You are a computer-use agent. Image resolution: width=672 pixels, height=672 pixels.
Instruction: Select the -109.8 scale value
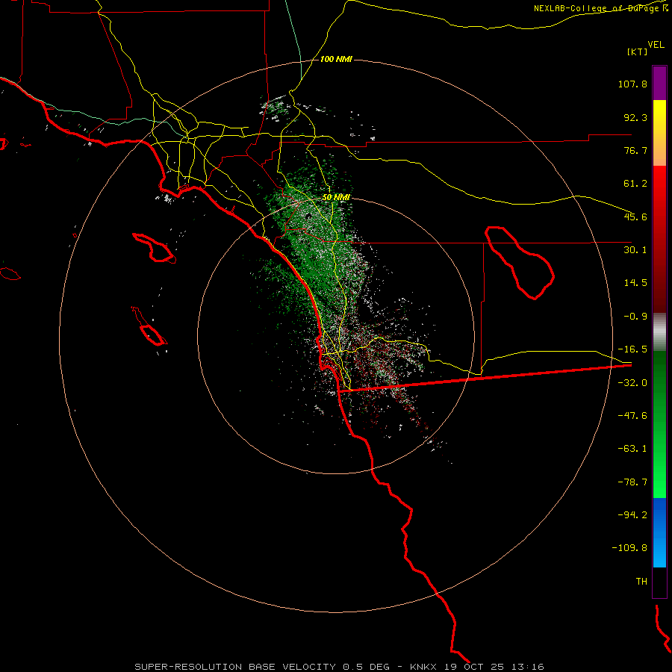tap(629, 548)
